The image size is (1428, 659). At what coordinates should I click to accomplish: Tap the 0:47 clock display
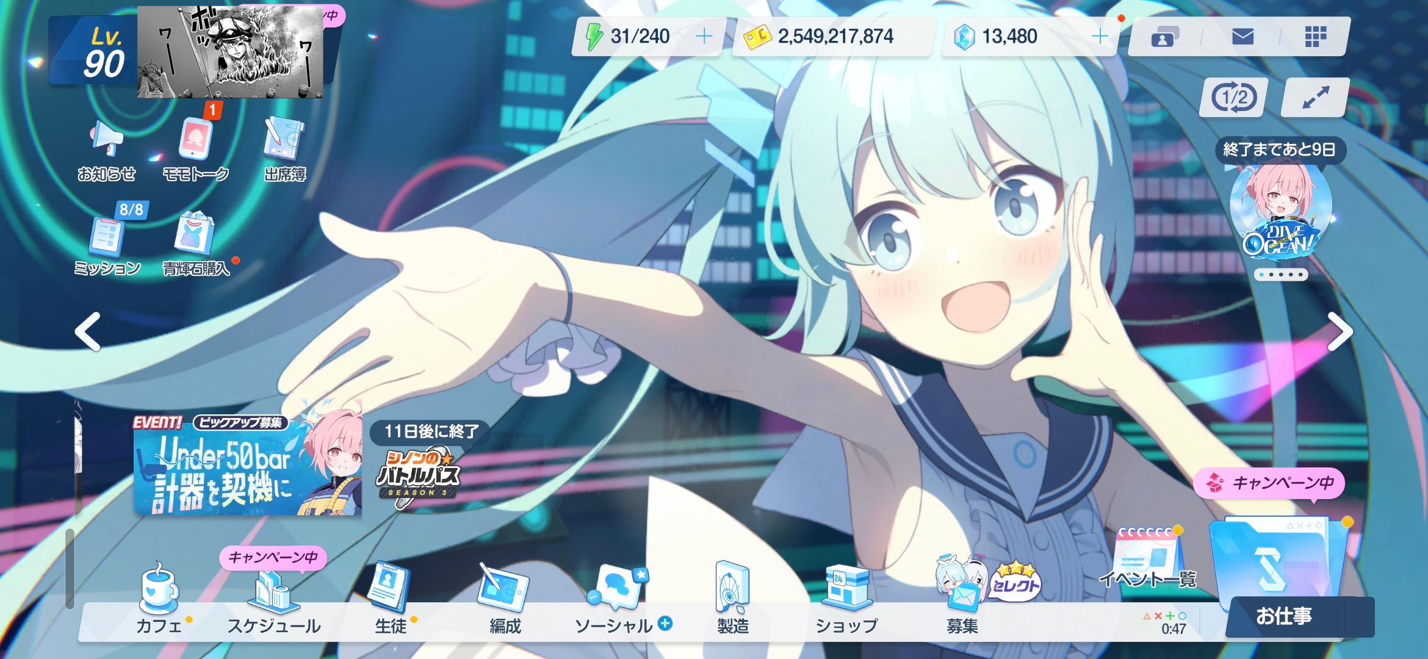[1174, 629]
